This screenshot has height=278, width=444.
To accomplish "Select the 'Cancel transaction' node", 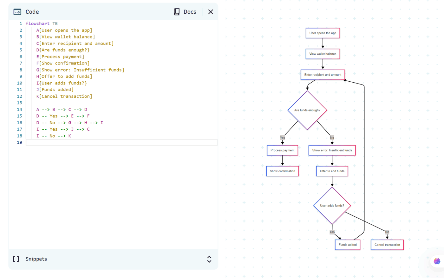I will (x=387, y=245).
